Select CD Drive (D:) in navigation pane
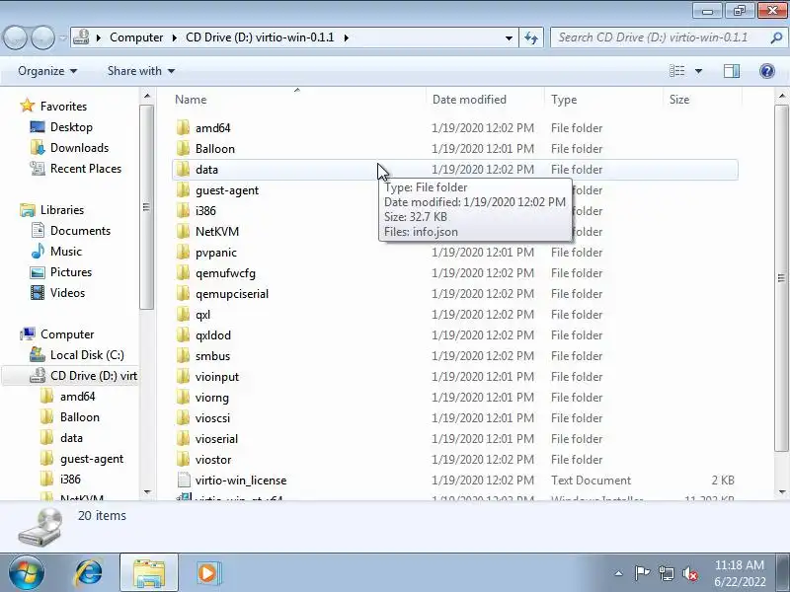 coord(70,376)
